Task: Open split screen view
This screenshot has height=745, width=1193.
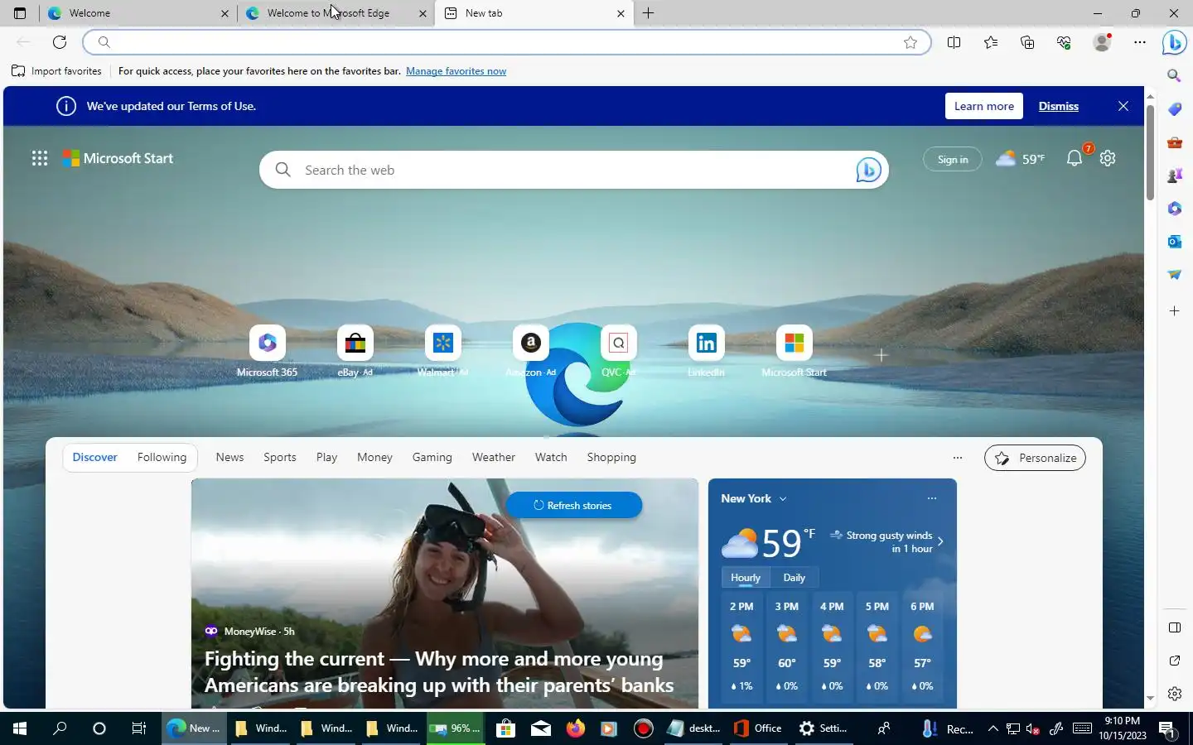Action: tap(954, 42)
